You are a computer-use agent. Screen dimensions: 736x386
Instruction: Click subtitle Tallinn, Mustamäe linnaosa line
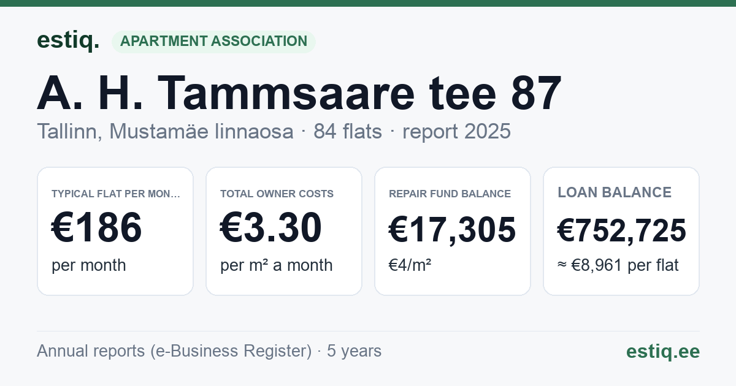(274, 132)
